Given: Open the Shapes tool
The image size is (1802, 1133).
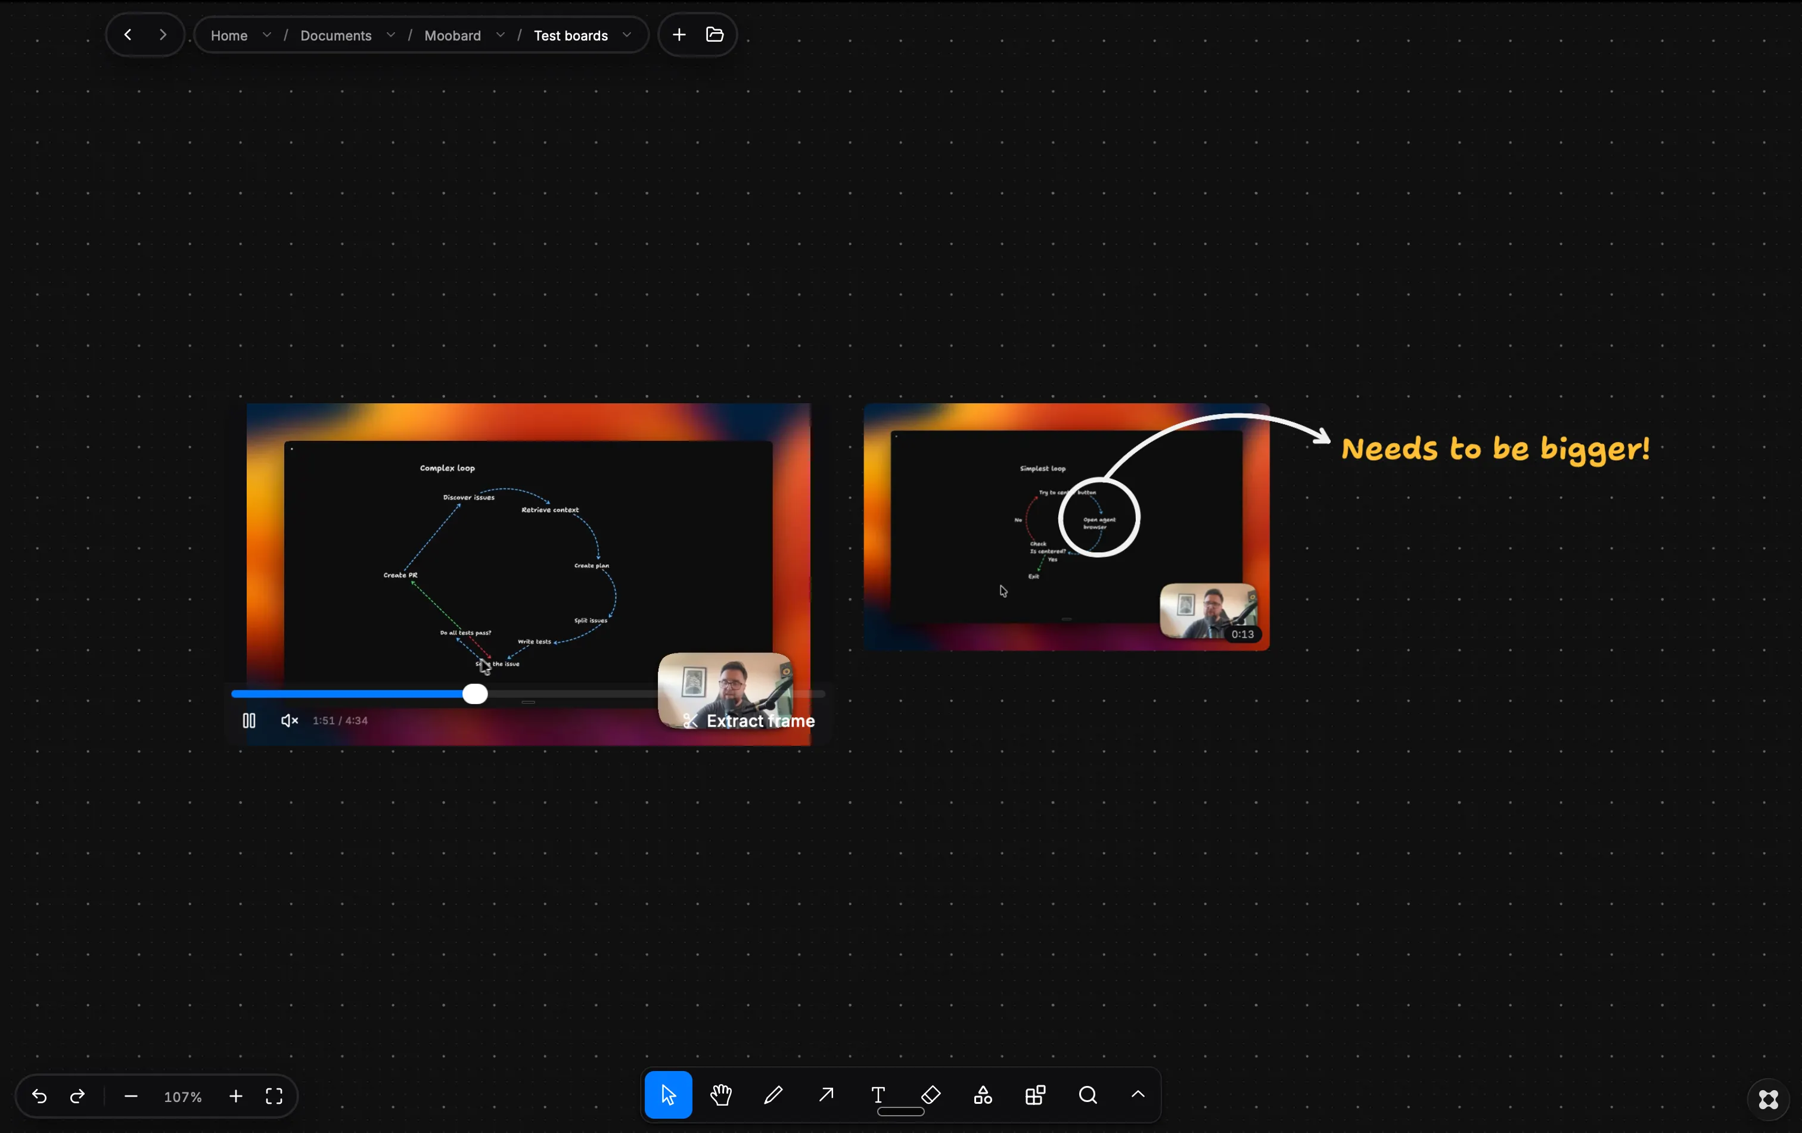Looking at the screenshot, I should (x=983, y=1095).
